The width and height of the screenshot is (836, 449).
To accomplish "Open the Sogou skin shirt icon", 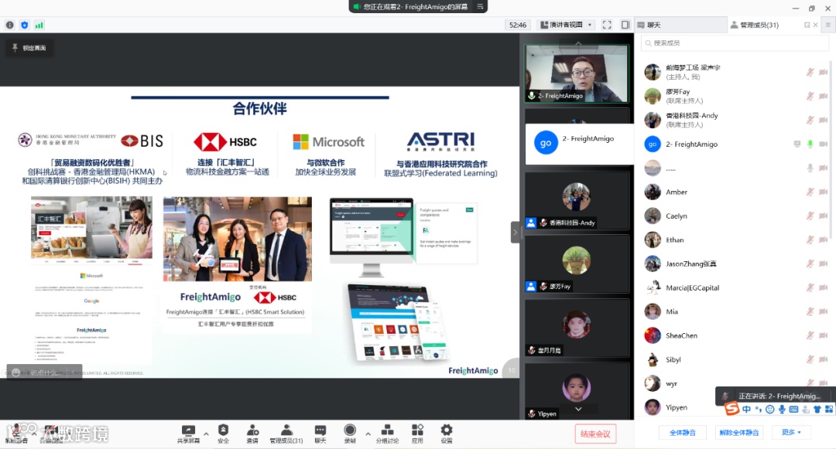I will coord(817,409).
